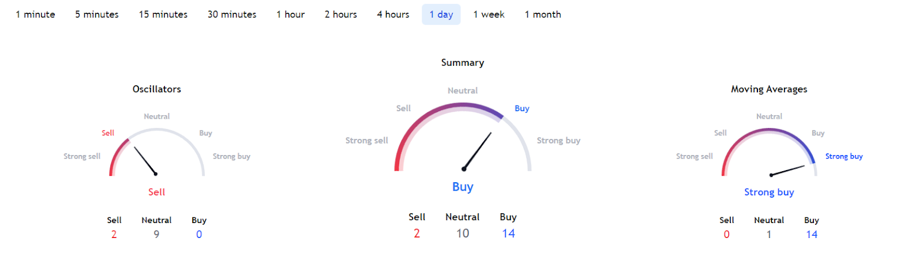Click the Summary gauge needle

click(x=478, y=151)
